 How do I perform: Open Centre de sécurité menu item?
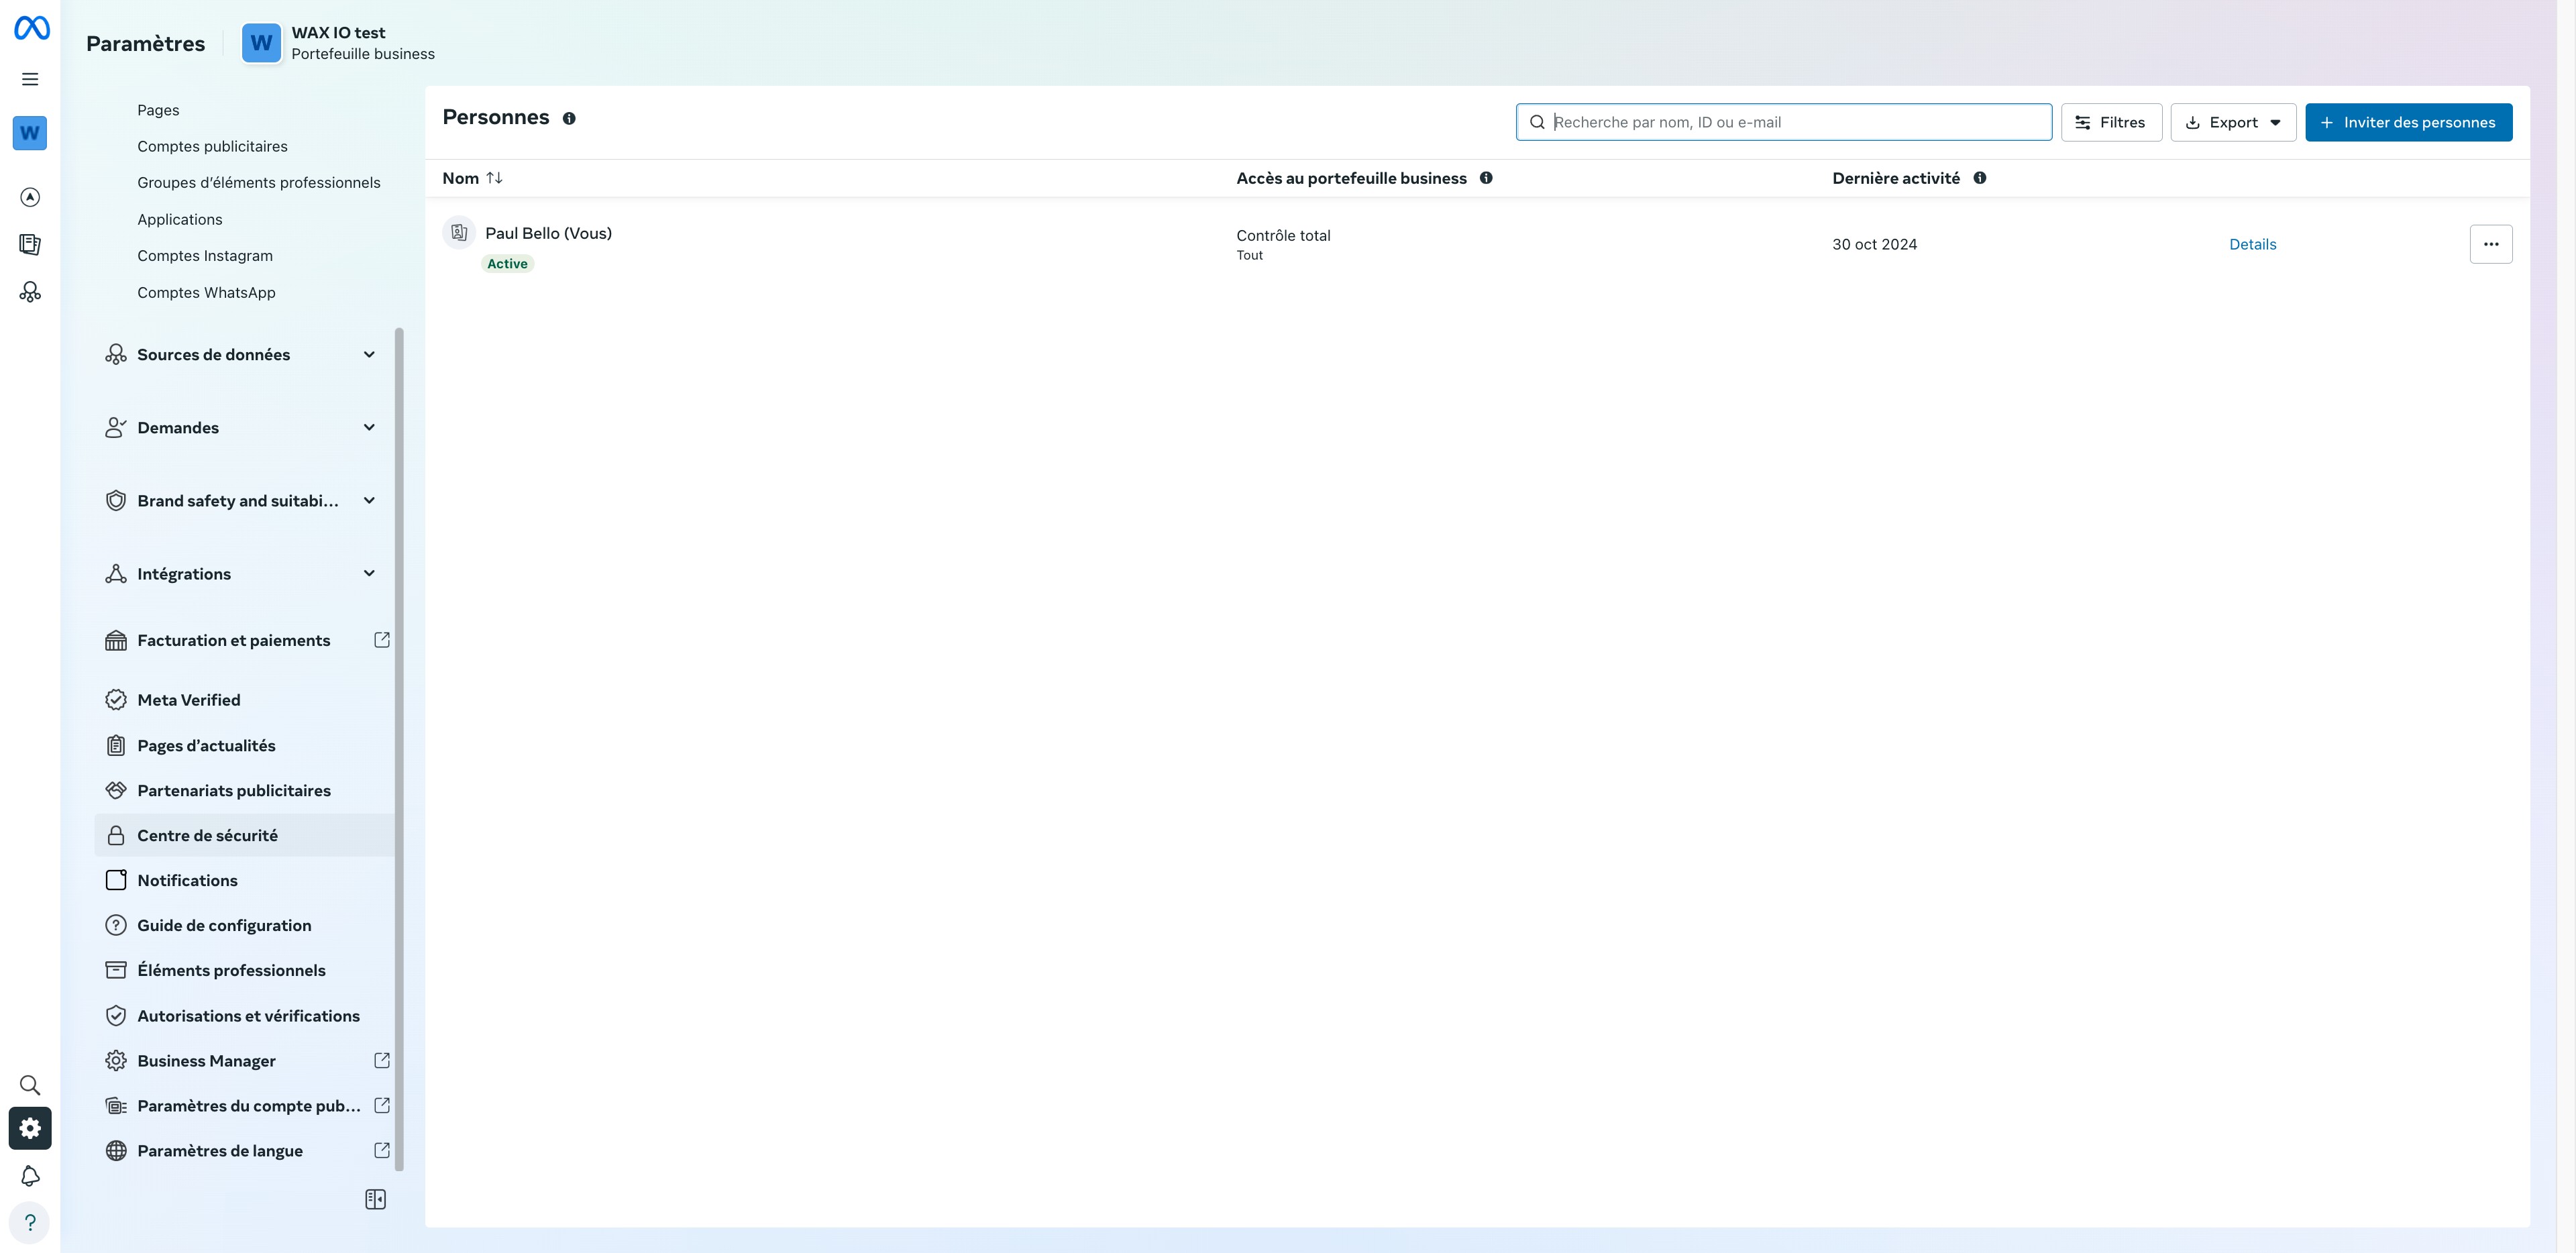(207, 835)
